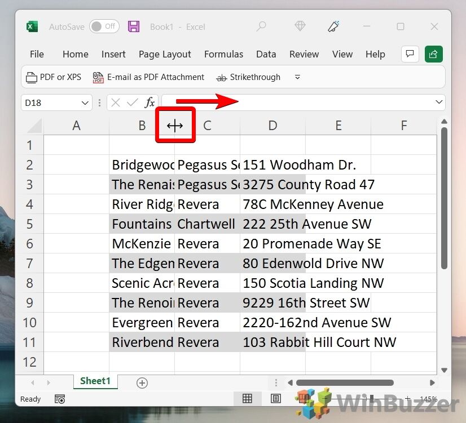Click the pen drawing icon in title bar

334,26
